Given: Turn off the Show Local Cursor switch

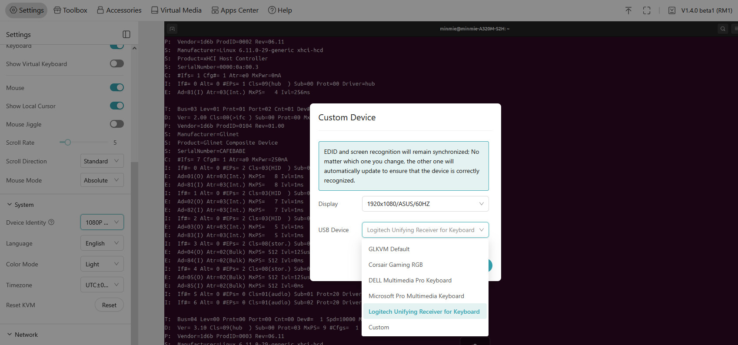Looking at the screenshot, I should pyautogui.click(x=116, y=106).
